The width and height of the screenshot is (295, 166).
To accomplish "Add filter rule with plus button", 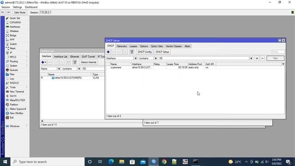I will coord(257,59).
